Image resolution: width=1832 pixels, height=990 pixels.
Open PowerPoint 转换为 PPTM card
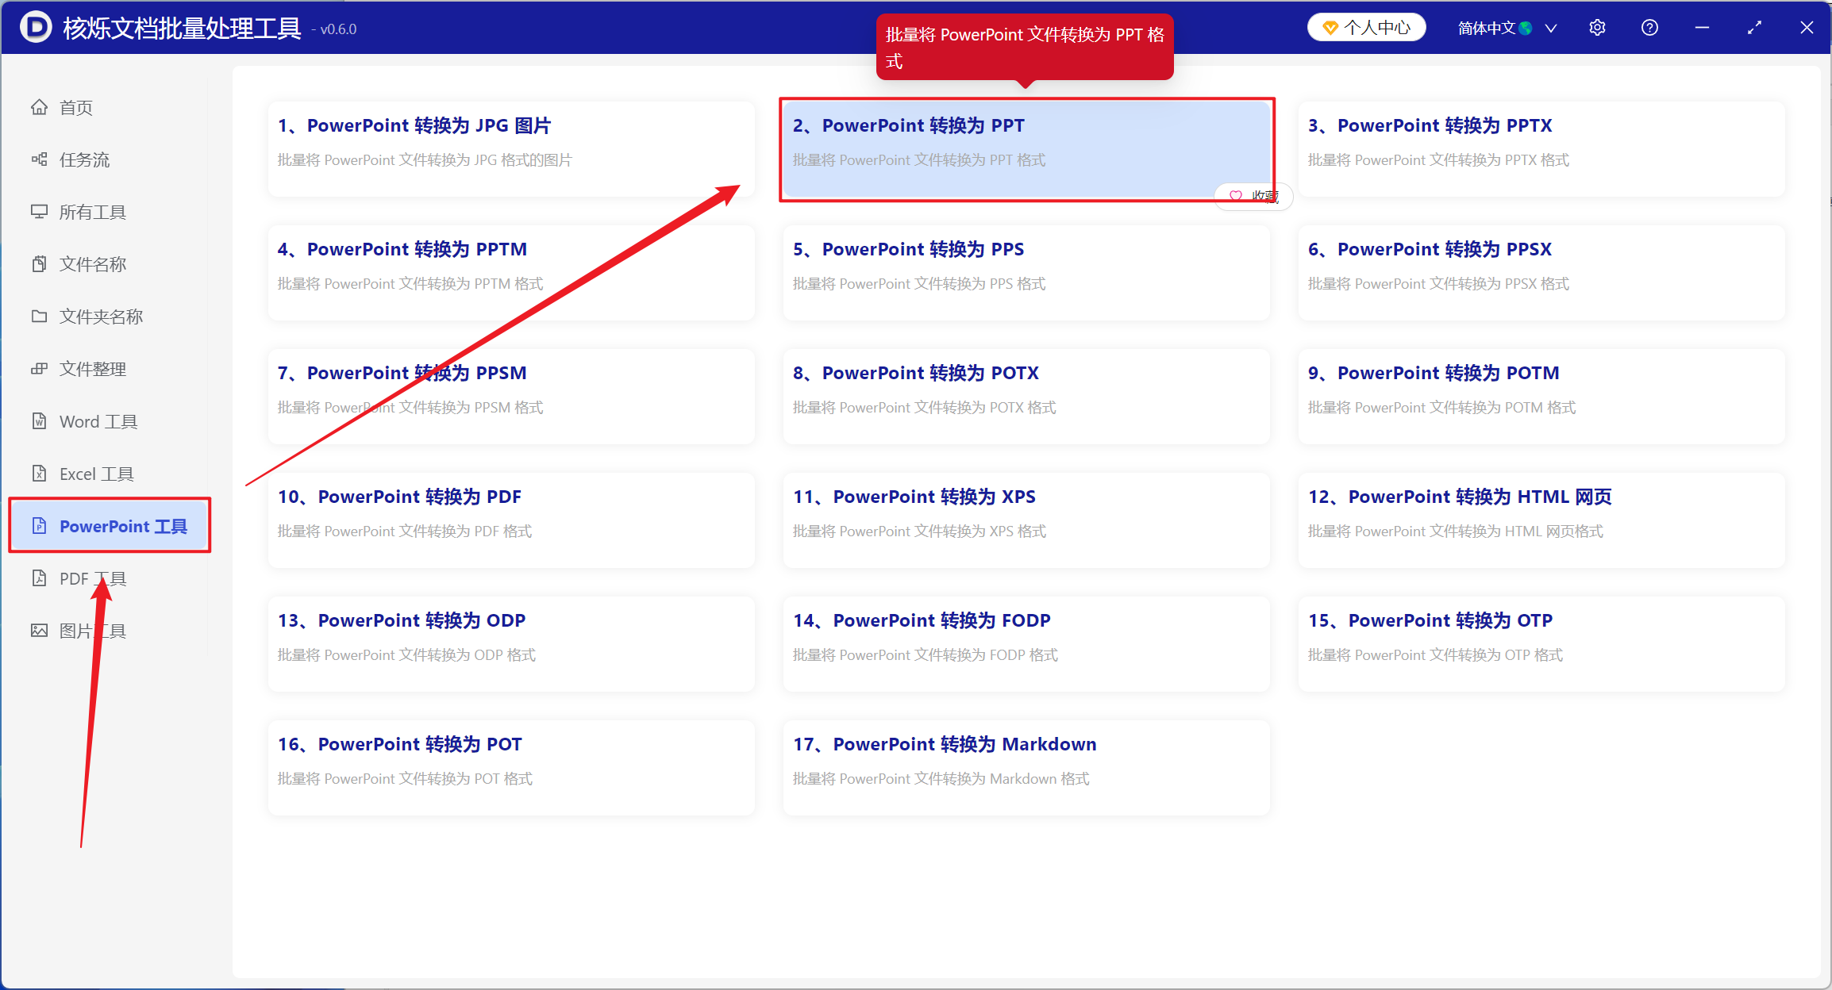point(511,273)
